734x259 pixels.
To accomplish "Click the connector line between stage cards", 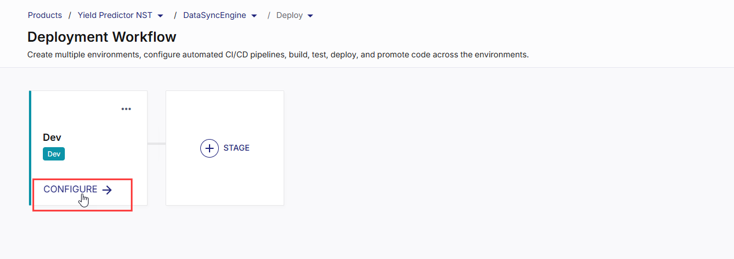I will click(156, 143).
